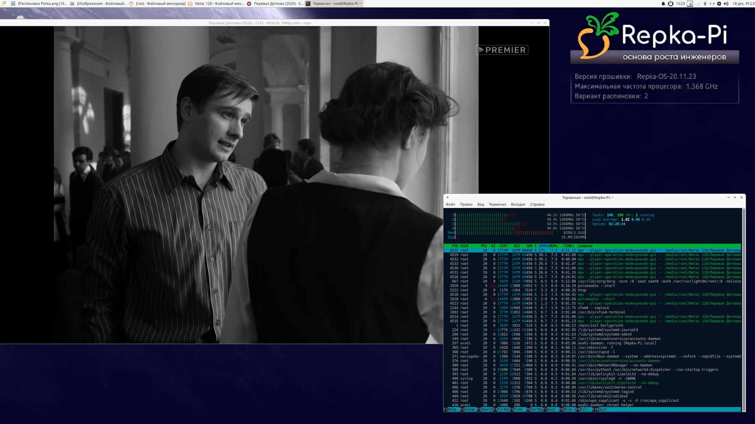Open the network connection tray icon
Screen dimensions: 755x424
point(712,4)
